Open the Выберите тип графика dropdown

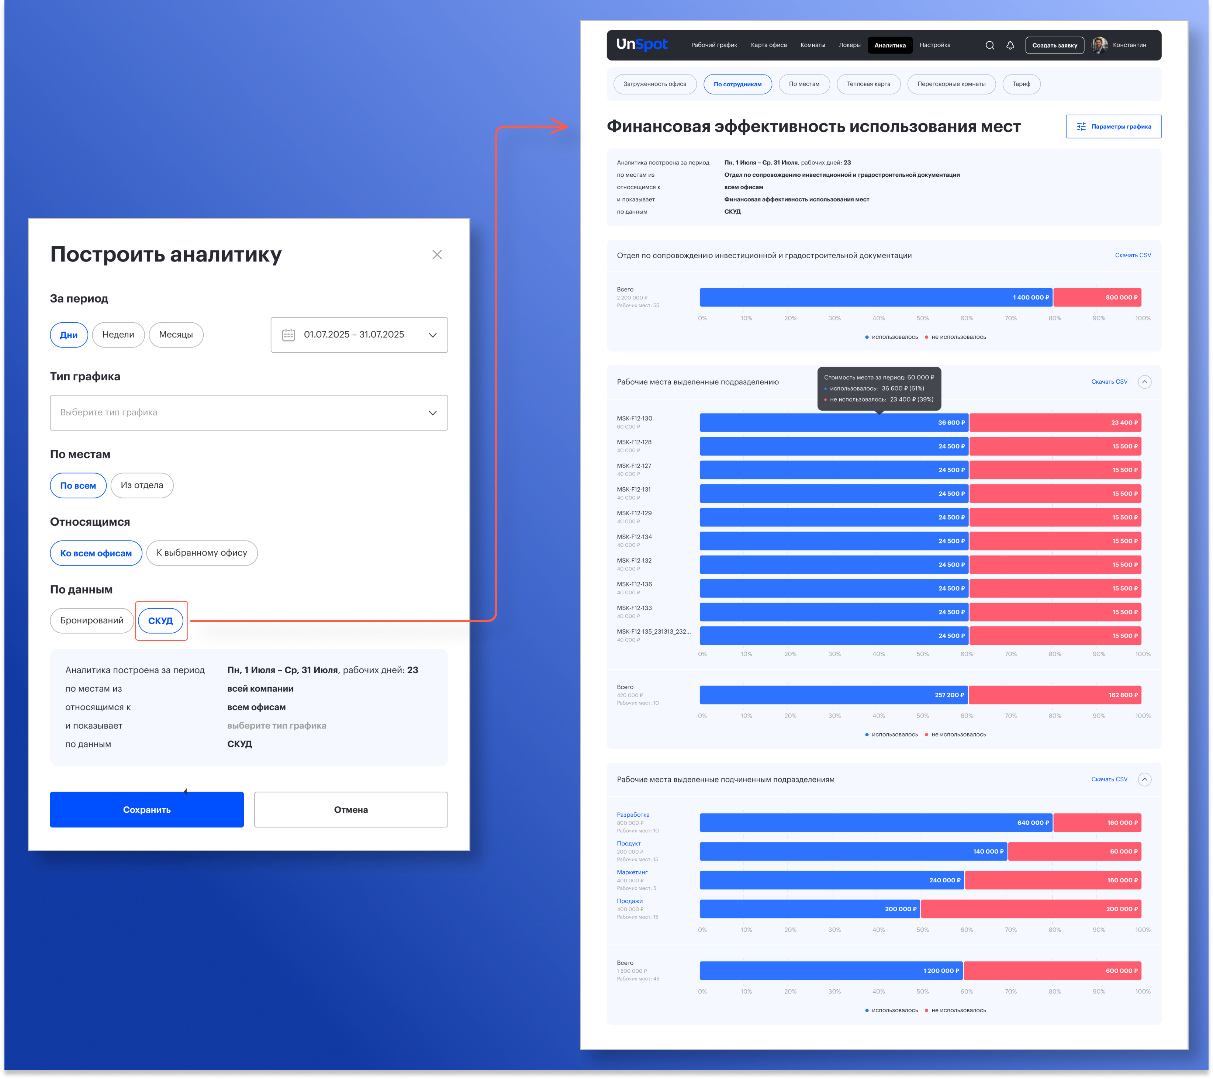coord(249,412)
